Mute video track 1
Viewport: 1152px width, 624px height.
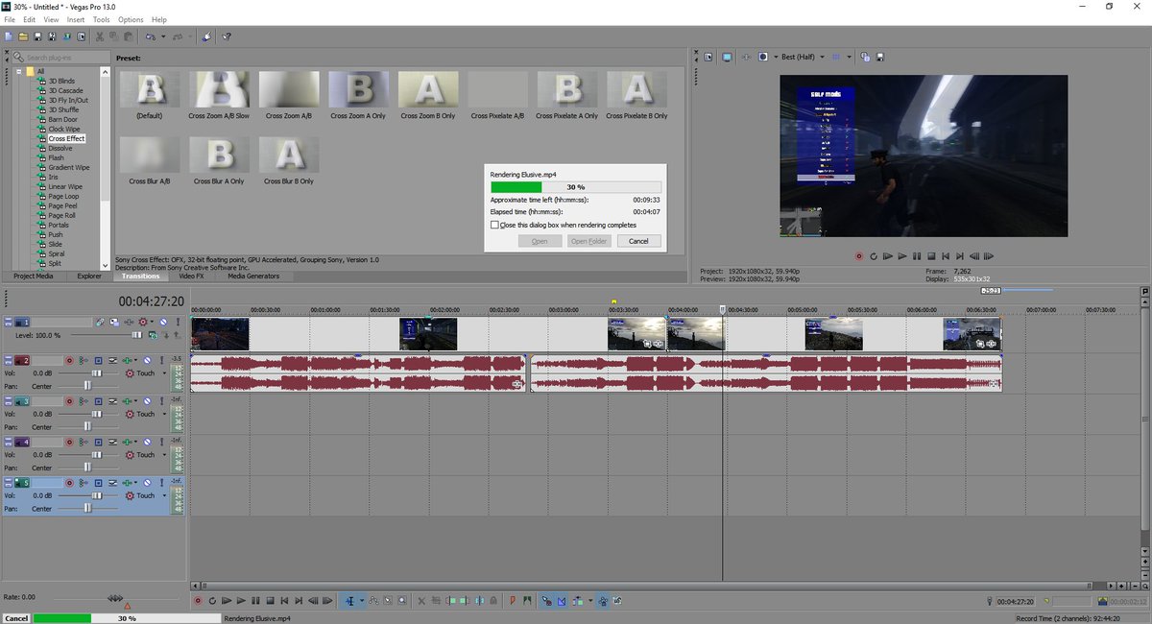pos(163,322)
